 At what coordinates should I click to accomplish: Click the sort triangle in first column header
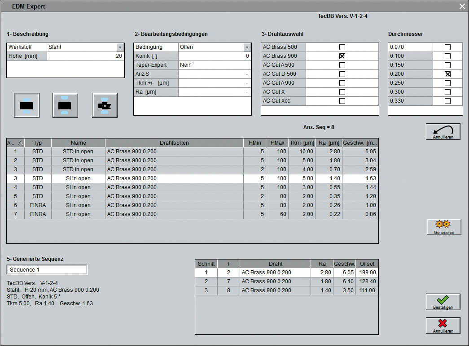[x=20, y=143]
